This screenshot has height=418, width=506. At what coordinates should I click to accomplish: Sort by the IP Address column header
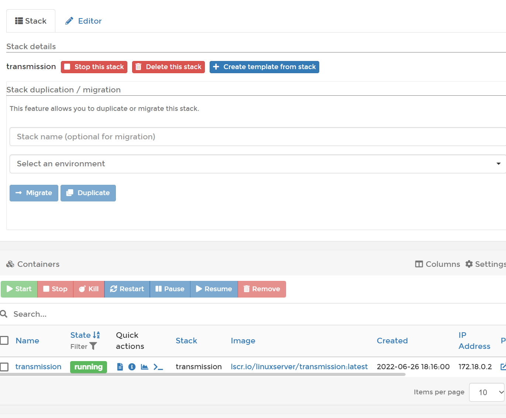click(474, 341)
